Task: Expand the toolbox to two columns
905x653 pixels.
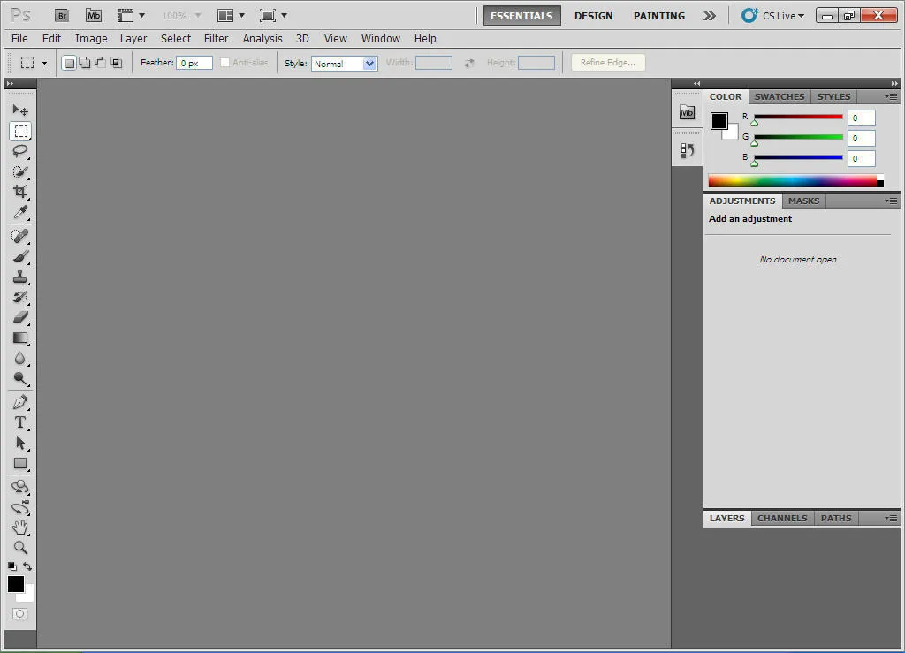Action: 10,84
